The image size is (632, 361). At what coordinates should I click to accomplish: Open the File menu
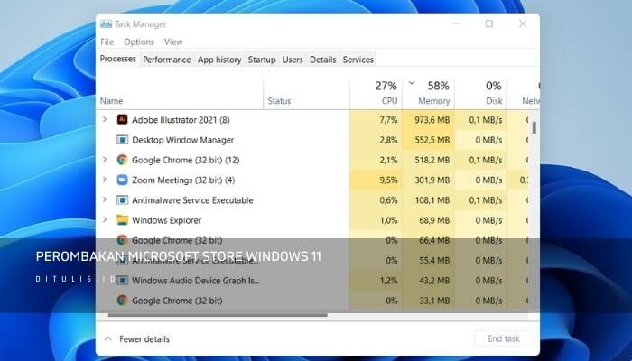pyautogui.click(x=107, y=42)
